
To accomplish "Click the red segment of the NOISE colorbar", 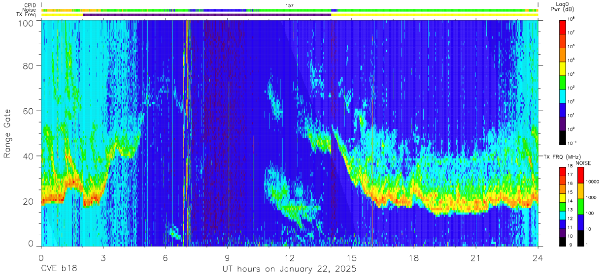I will coord(581,175).
